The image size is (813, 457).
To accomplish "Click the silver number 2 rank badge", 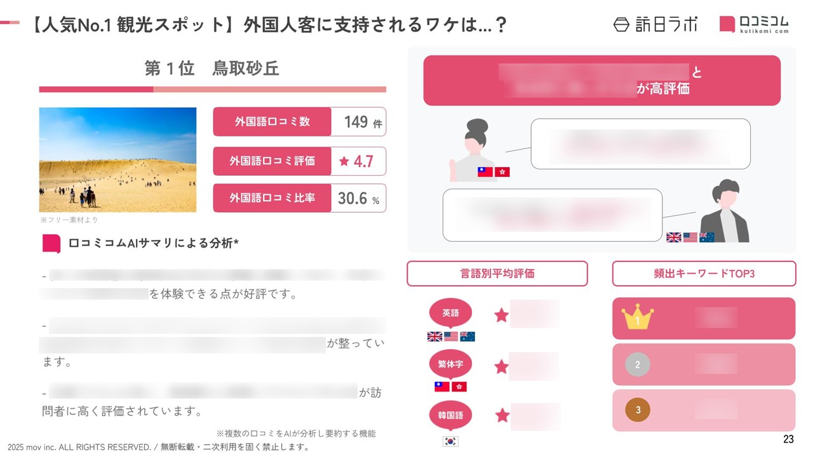I will pos(638,365).
